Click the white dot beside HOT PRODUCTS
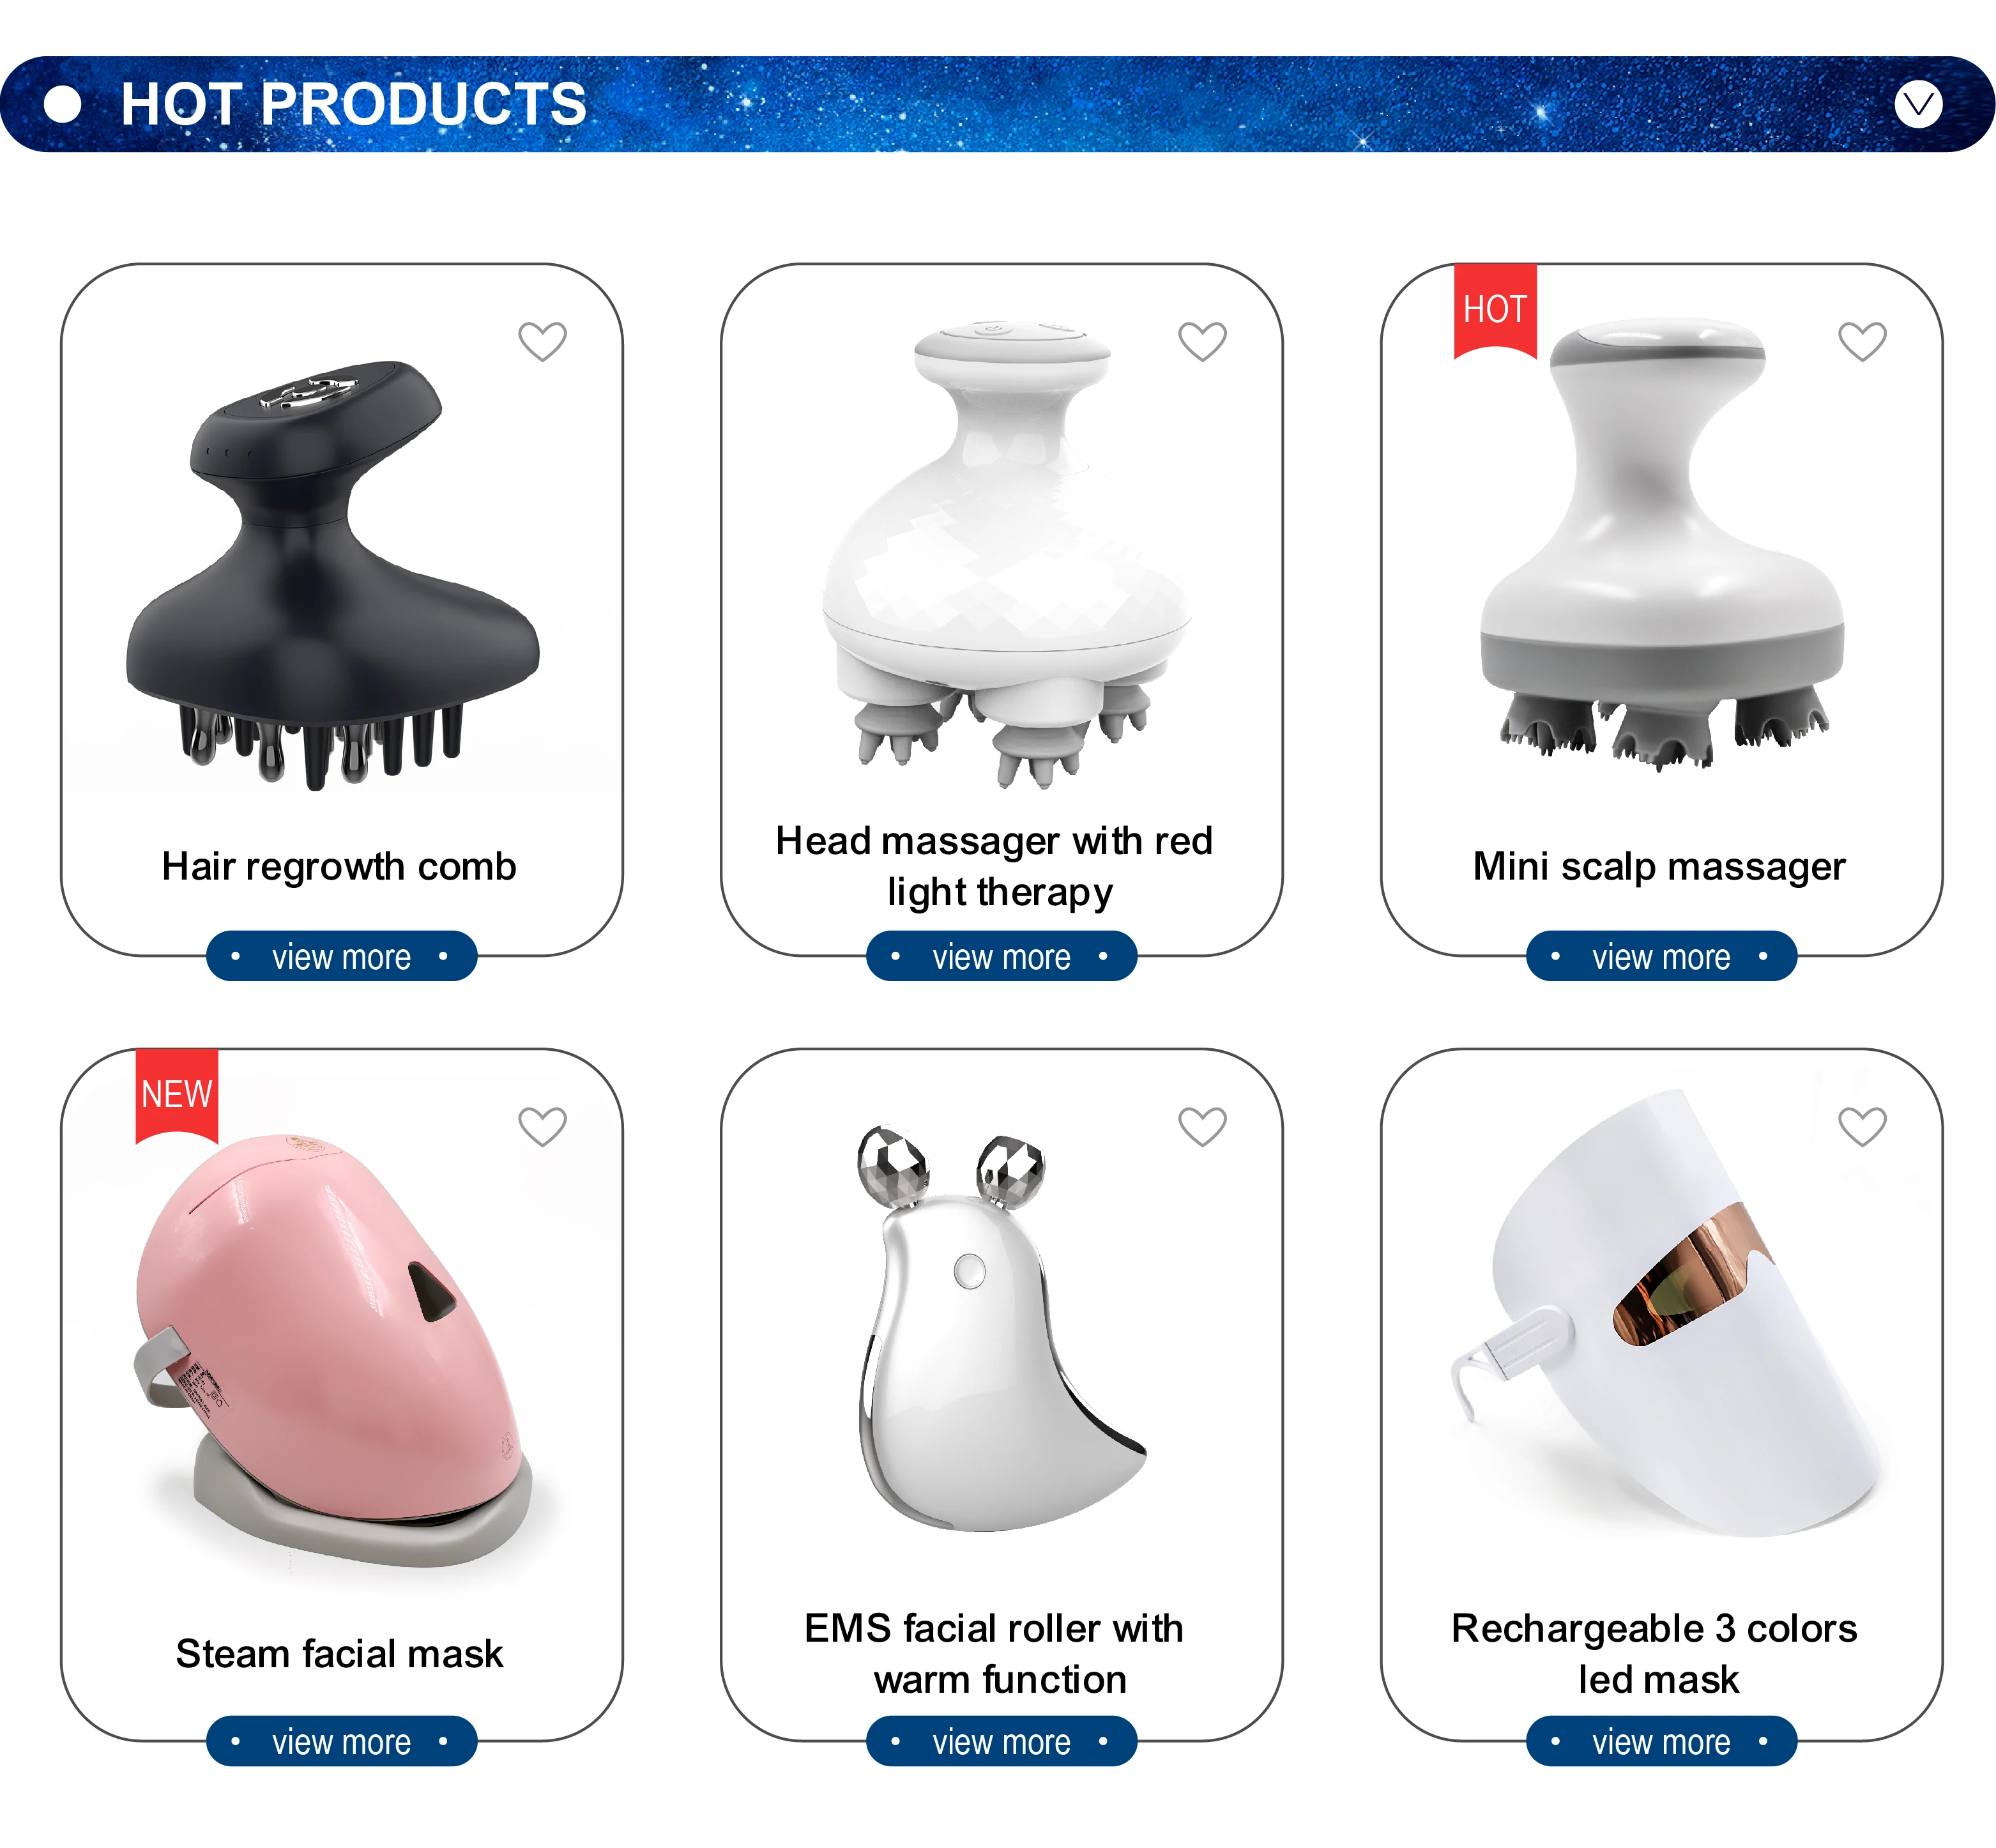 point(63,104)
